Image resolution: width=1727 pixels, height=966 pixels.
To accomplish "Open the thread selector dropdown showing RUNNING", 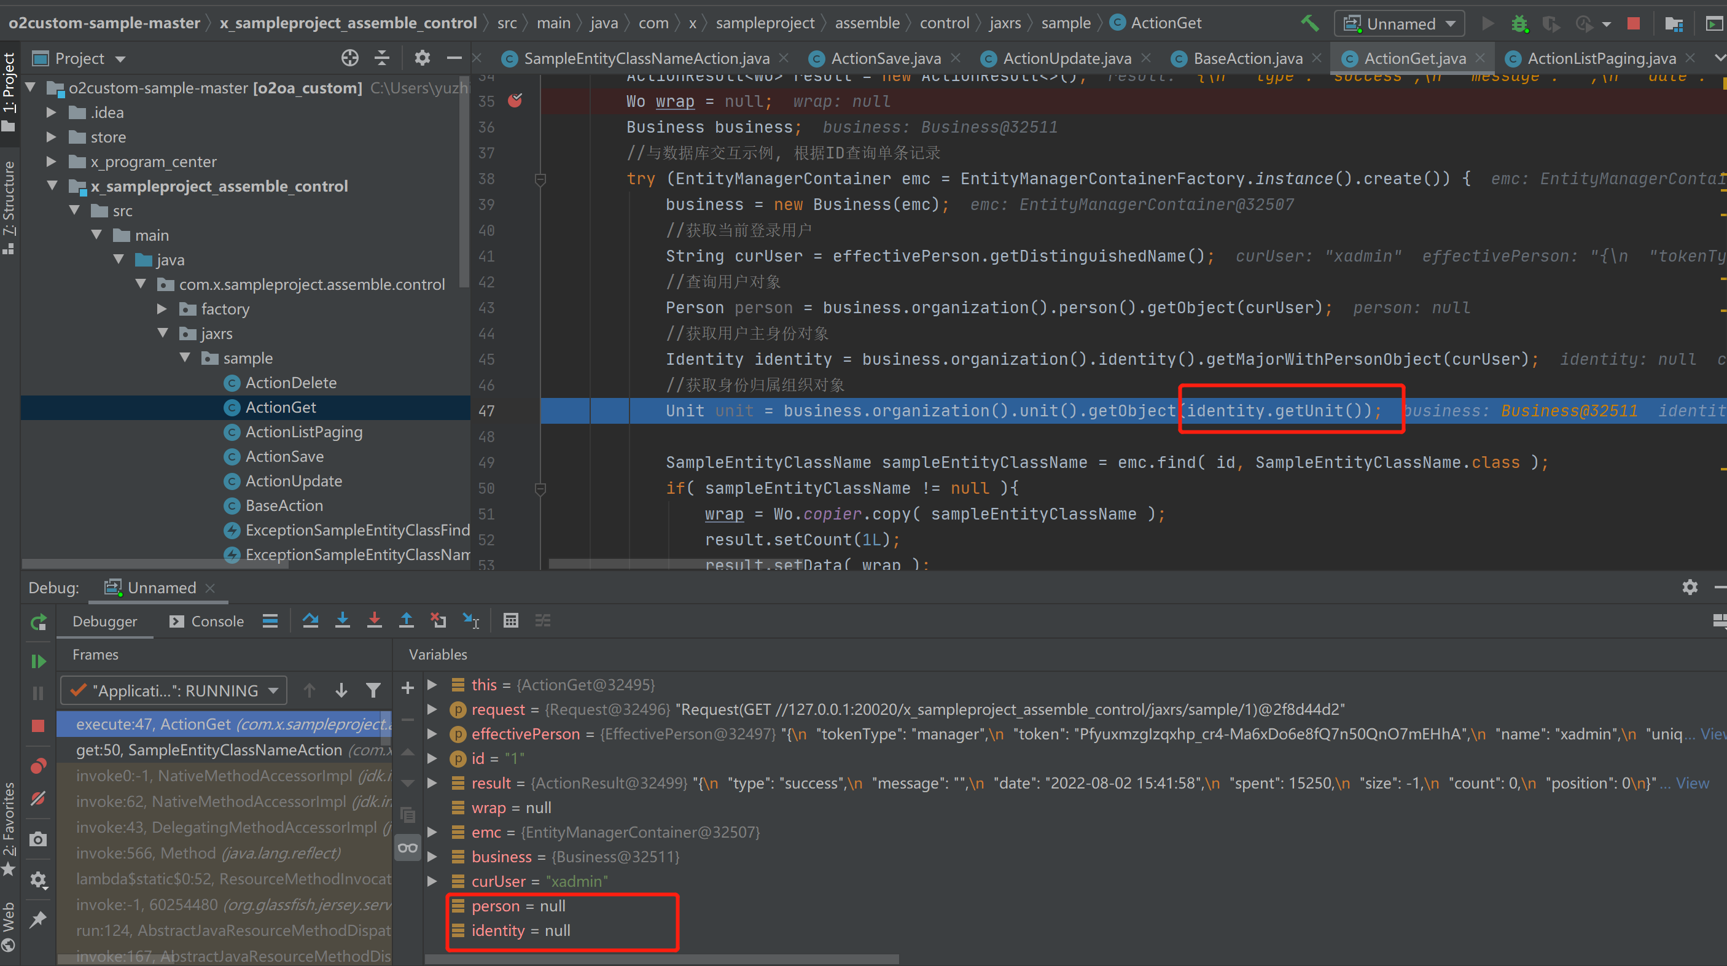I will point(174,690).
